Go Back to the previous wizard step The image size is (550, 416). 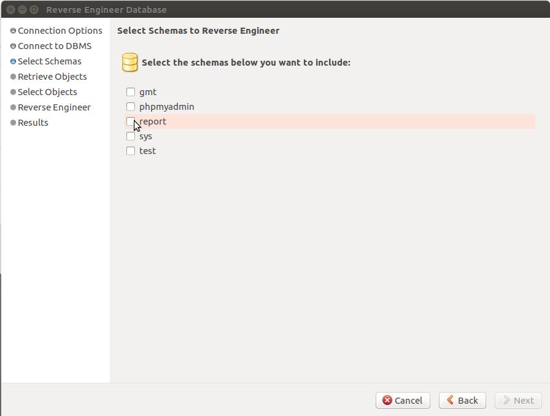[462, 400]
